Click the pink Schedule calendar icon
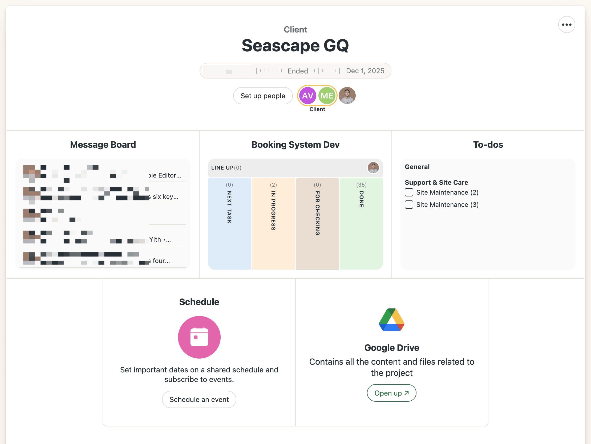This screenshot has height=444, width=591. [x=199, y=337]
